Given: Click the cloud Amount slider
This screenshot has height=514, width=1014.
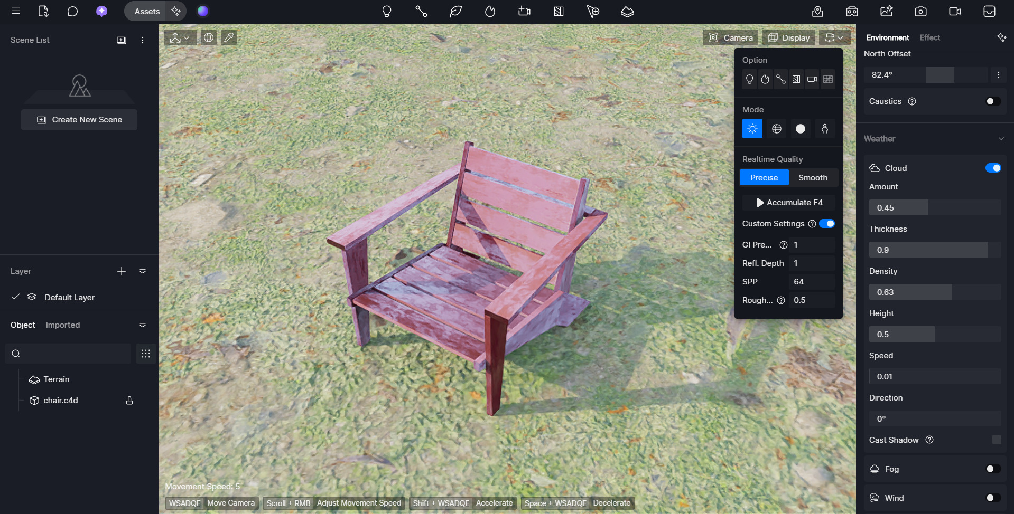Looking at the screenshot, I should tap(934, 207).
